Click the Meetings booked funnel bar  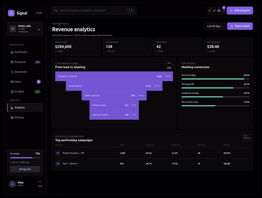(114, 115)
